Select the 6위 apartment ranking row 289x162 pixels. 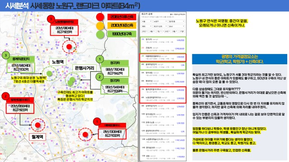click(163, 82)
